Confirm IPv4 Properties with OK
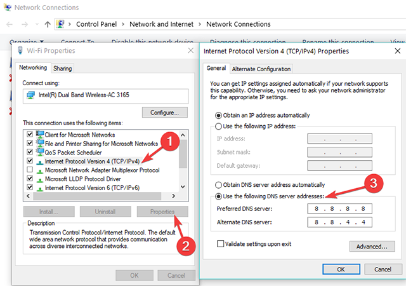 coord(341,269)
